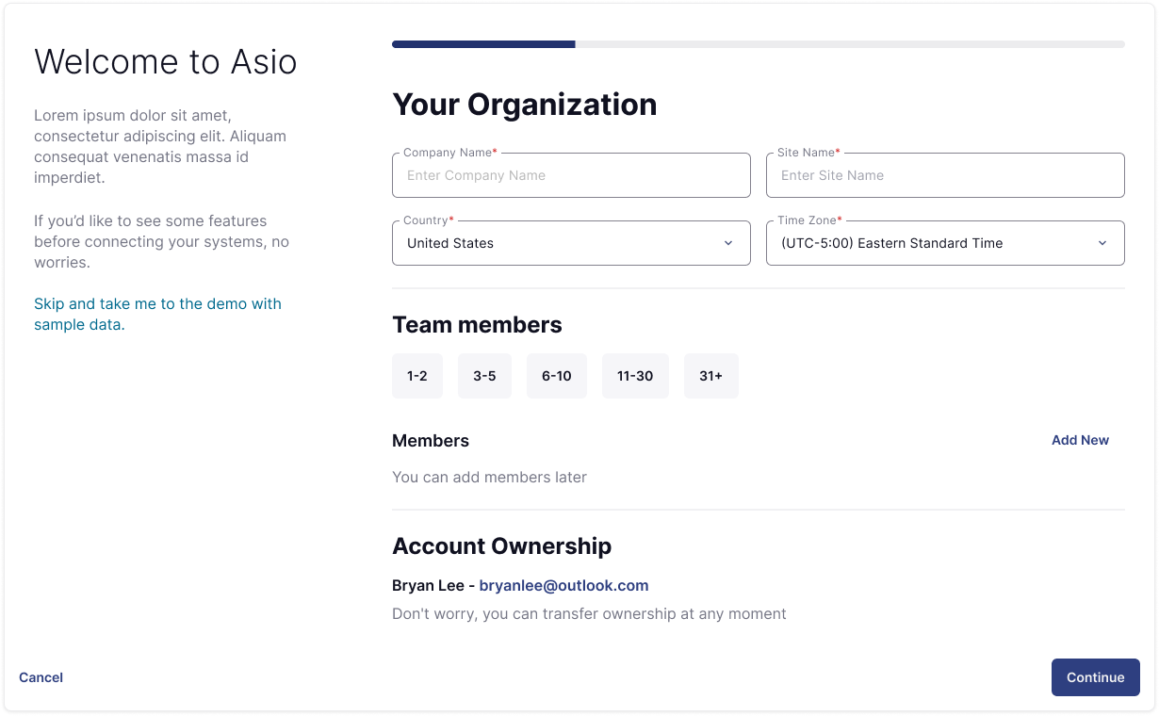The image size is (1159, 716).
Task: Click the Continue button
Action: click(x=1095, y=677)
